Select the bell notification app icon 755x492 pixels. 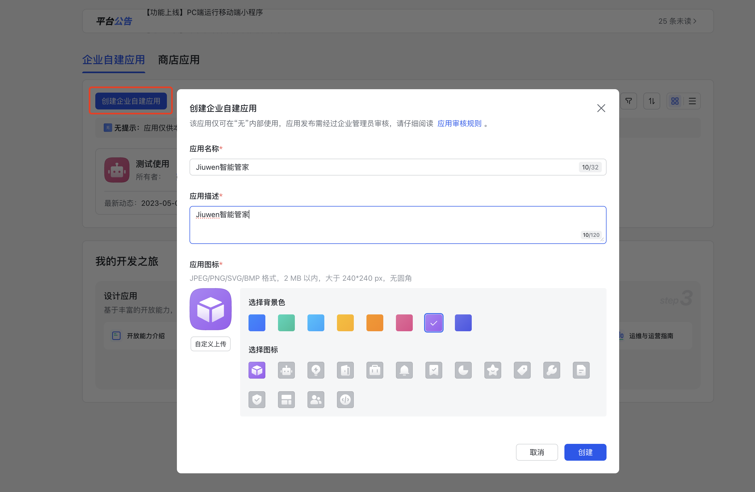(x=404, y=370)
